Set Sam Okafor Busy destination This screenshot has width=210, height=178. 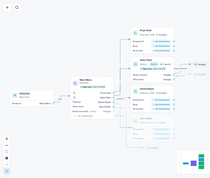[161, 134]
